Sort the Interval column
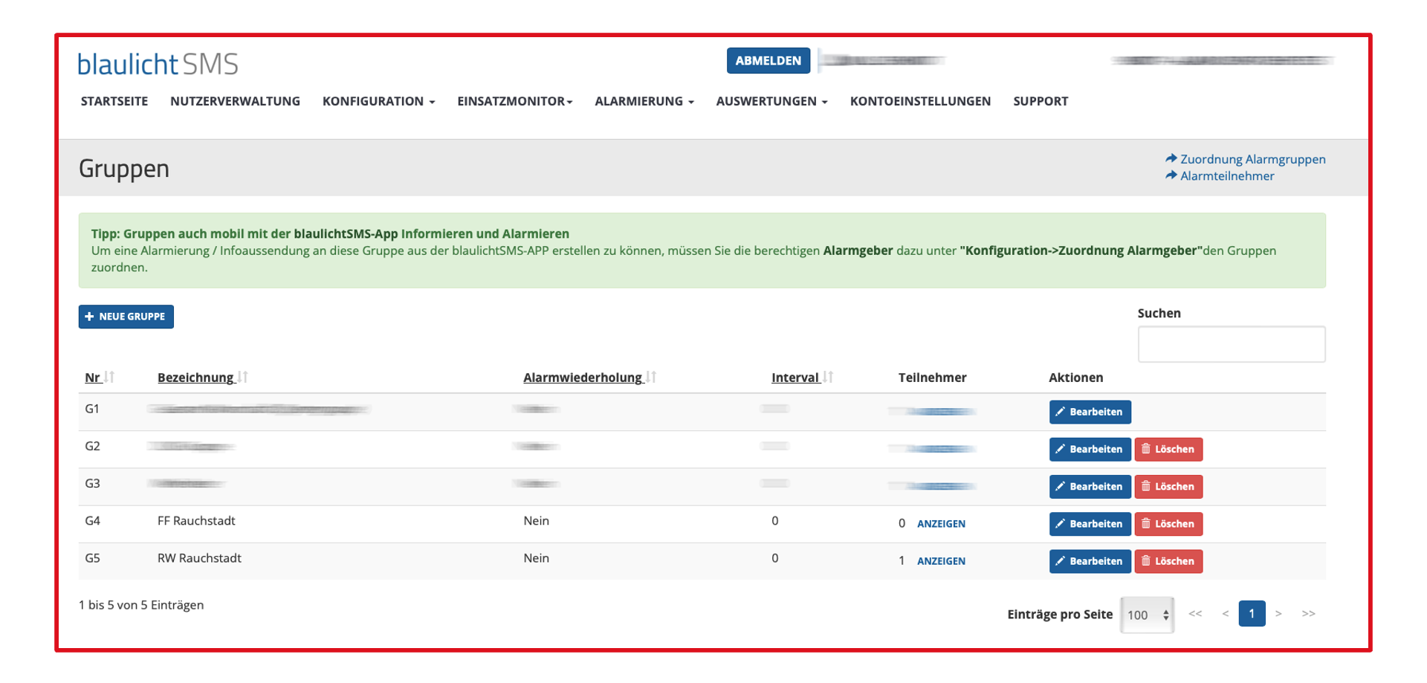 pyautogui.click(x=828, y=378)
